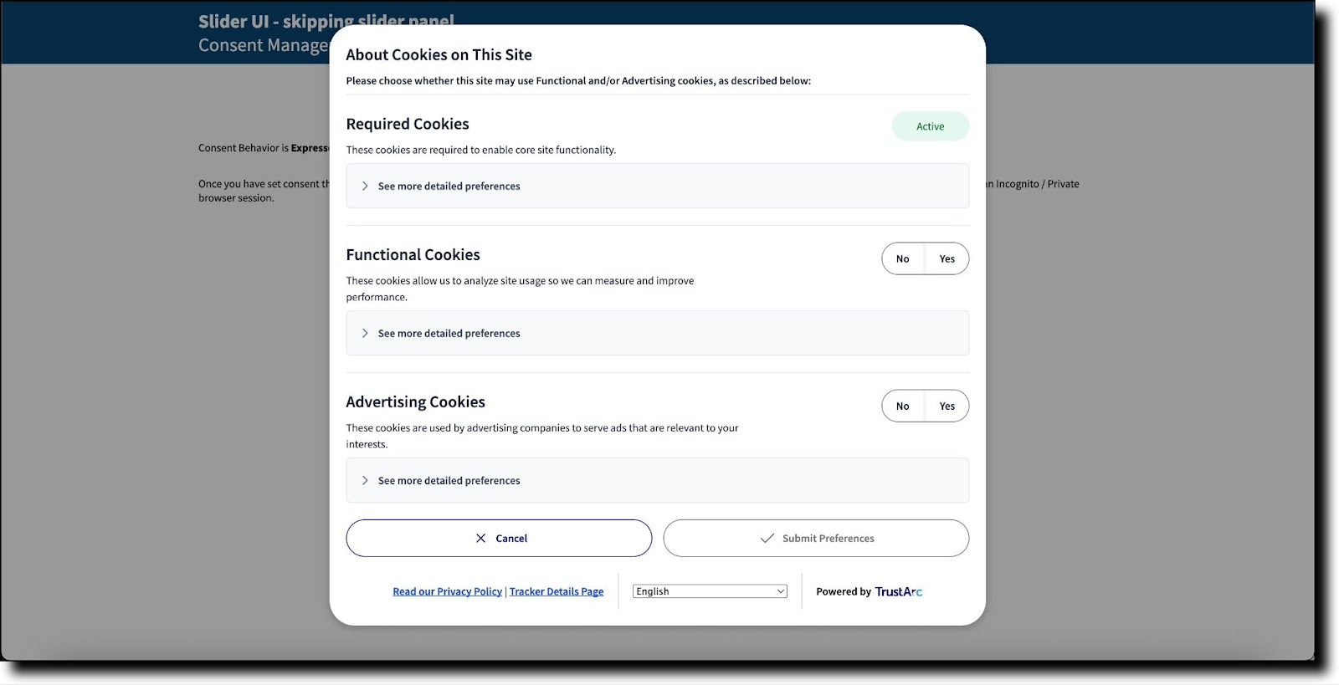The height and width of the screenshot is (685, 1339).
Task: Click the Submit Preferences button
Action: (x=816, y=538)
